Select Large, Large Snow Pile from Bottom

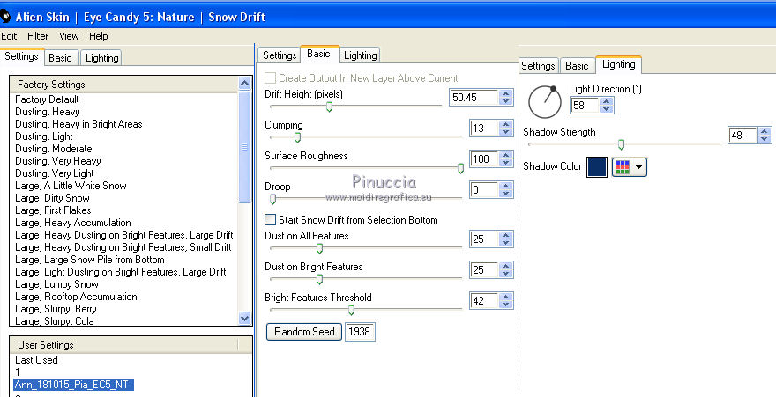[x=90, y=260]
